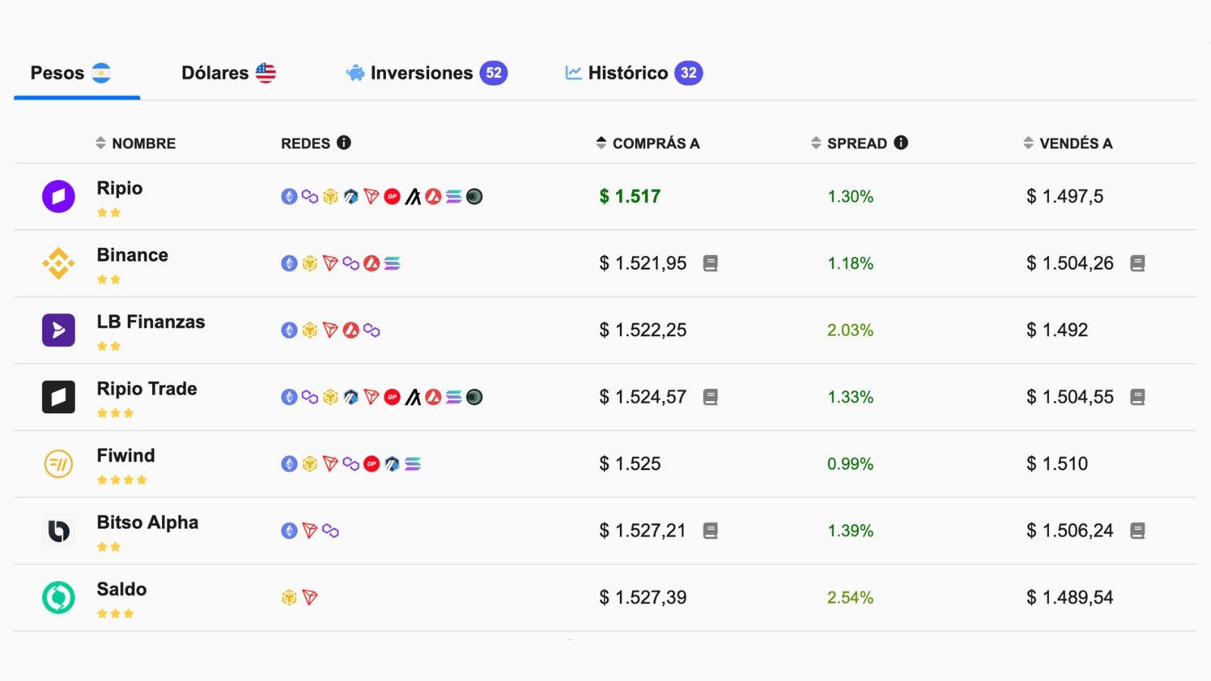Image resolution: width=1211 pixels, height=681 pixels.
Task: Sort table by VENDÉS A column
Action: click(x=1067, y=144)
